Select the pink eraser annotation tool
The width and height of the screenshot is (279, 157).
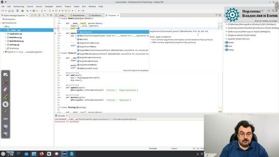click(x=6, y=89)
